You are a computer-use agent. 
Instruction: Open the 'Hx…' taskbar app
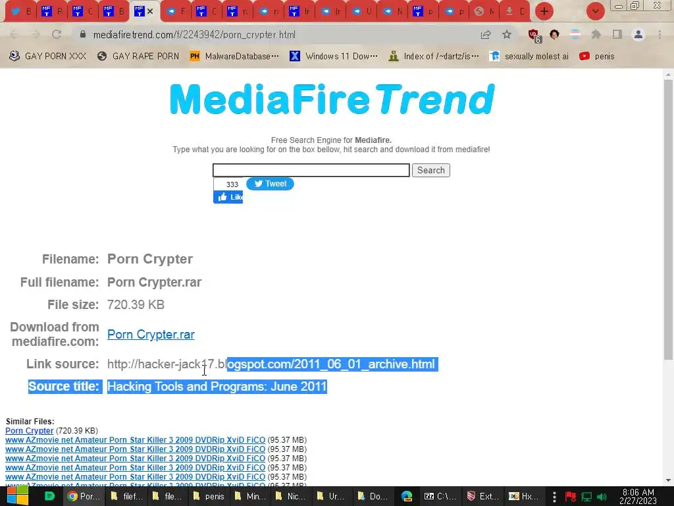[x=525, y=497]
